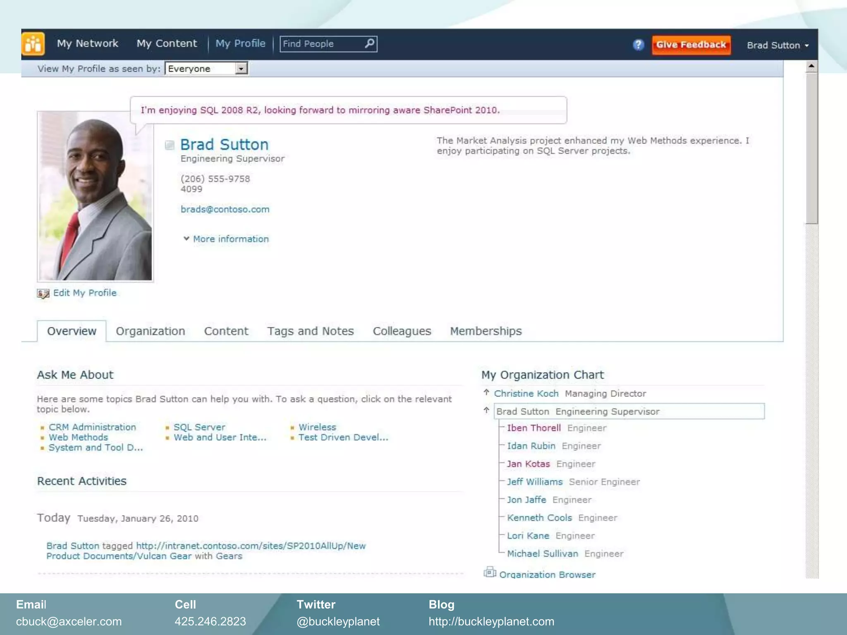Click Jan Kotas in the organization chart
The height and width of the screenshot is (635, 847).
[x=528, y=464]
